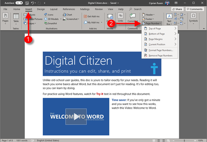207x142 pixels.
Task: Open Quick Parts icon
Action: pos(176,15)
